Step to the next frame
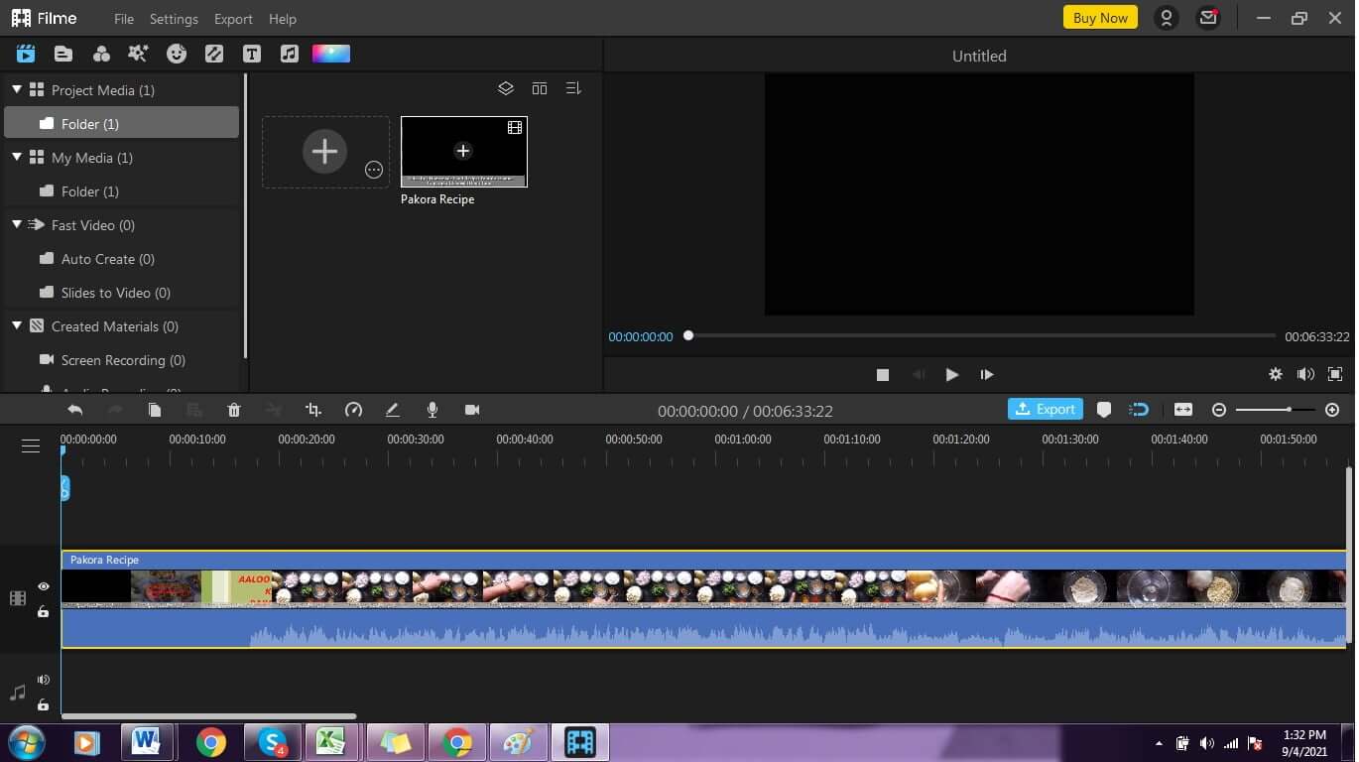Viewport: 1359px width, 762px height. (987, 374)
